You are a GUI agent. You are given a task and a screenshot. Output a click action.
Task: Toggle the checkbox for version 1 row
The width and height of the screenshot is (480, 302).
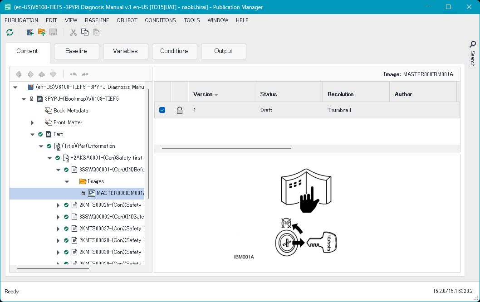click(162, 110)
